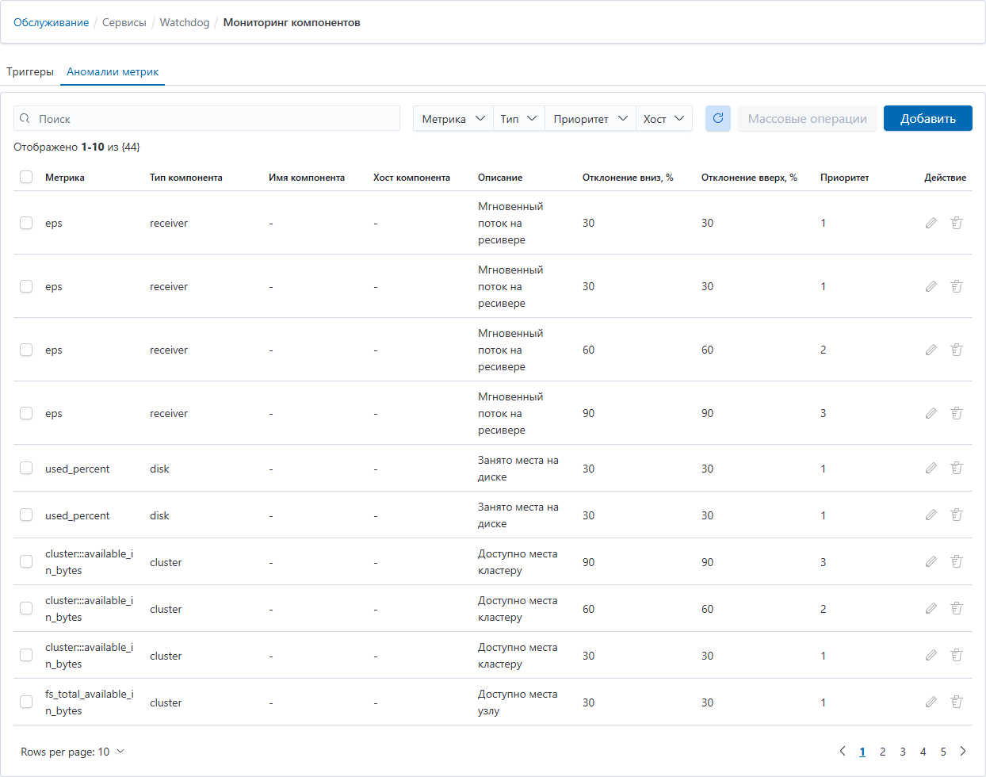
Task: Open Обслуживание breadcrumb link
Action: 51,22
